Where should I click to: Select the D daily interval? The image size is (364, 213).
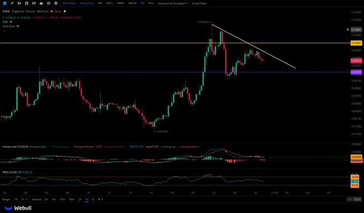point(93,199)
